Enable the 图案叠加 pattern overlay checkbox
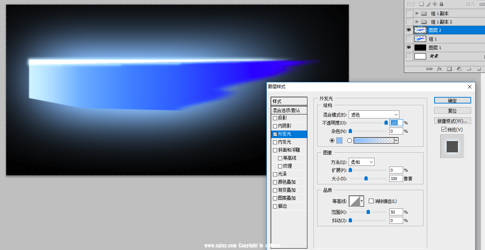Viewport: 485px width, 250px height. pyautogui.click(x=275, y=198)
